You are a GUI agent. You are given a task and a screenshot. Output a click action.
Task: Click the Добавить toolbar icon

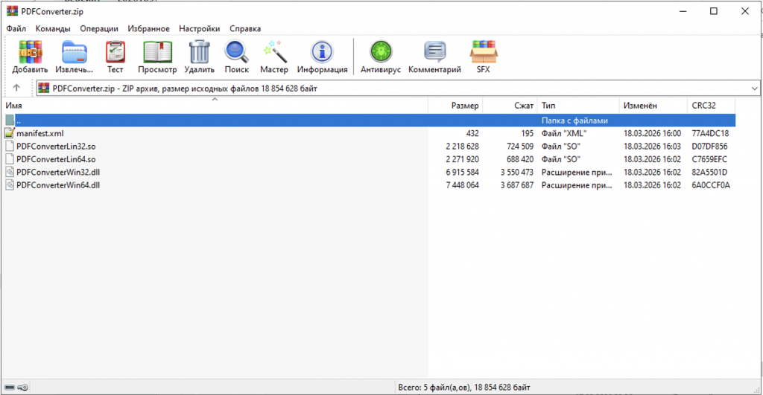pos(30,52)
